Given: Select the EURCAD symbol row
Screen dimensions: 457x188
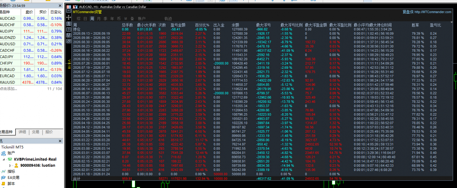Looking at the screenshot, I should [31, 76].
